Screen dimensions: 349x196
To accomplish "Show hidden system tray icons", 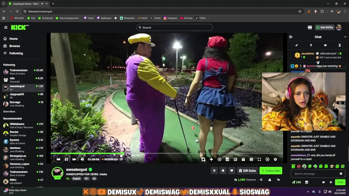I will 308,192.
